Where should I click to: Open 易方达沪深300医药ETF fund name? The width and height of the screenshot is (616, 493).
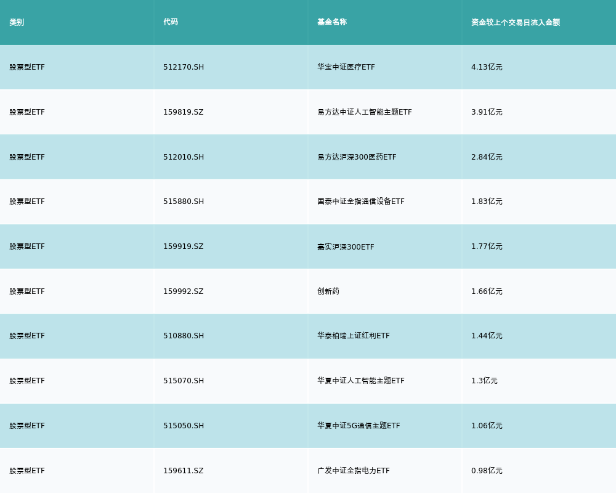click(x=357, y=157)
